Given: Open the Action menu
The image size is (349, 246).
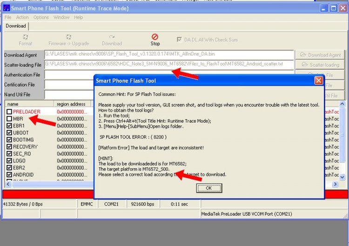Looking at the screenshot, I should pos(22,17).
